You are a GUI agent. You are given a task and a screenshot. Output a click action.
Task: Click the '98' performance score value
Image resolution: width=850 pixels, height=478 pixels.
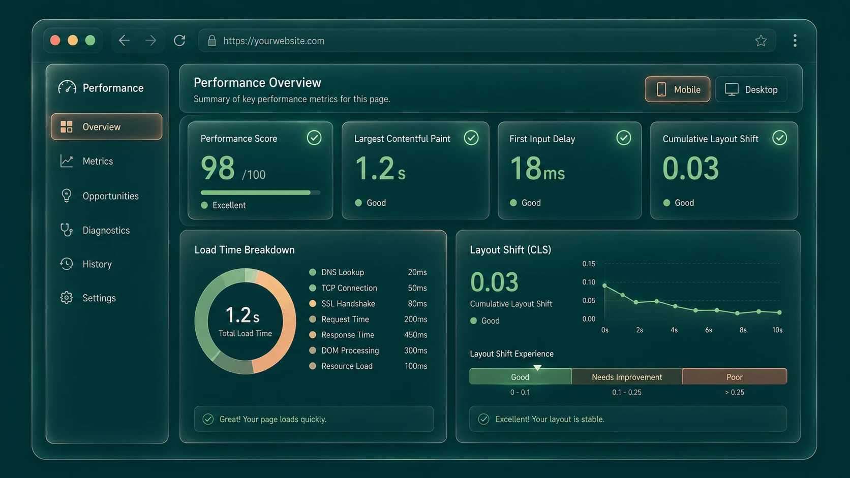218,168
